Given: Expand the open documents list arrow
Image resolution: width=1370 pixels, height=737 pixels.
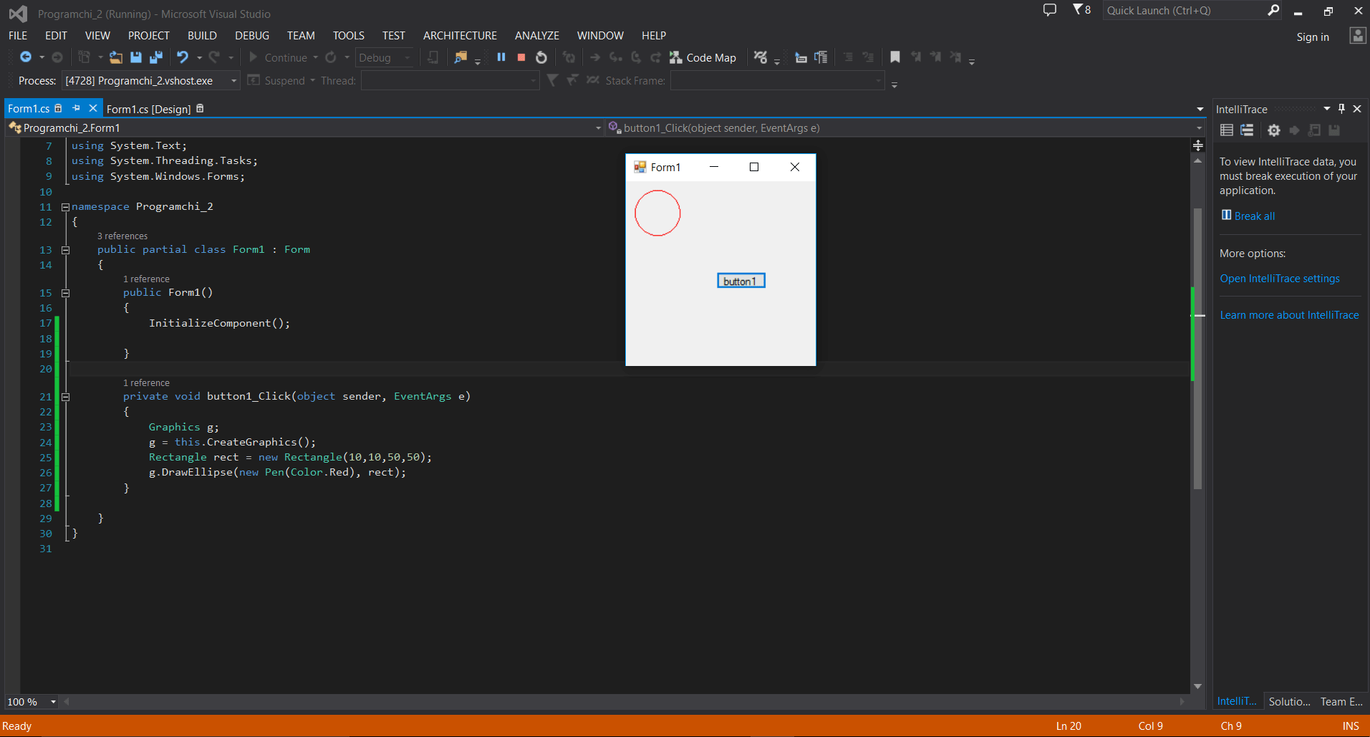Looking at the screenshot, I should [1200, 109].
